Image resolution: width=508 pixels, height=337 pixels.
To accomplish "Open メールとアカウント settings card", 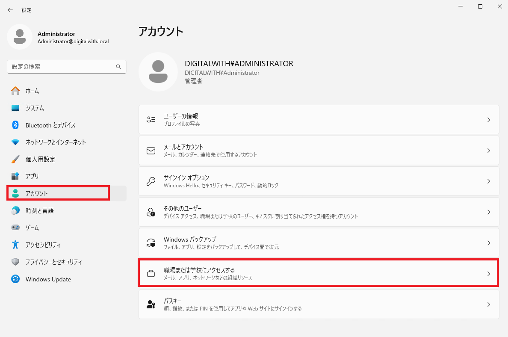I will click(x=319, y=151).
